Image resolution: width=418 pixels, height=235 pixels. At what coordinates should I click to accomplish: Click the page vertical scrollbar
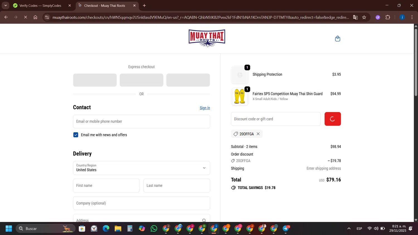click(x=416, y=62)
